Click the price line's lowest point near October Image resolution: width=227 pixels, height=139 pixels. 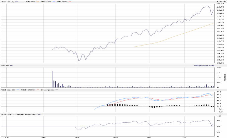[79, 61]
